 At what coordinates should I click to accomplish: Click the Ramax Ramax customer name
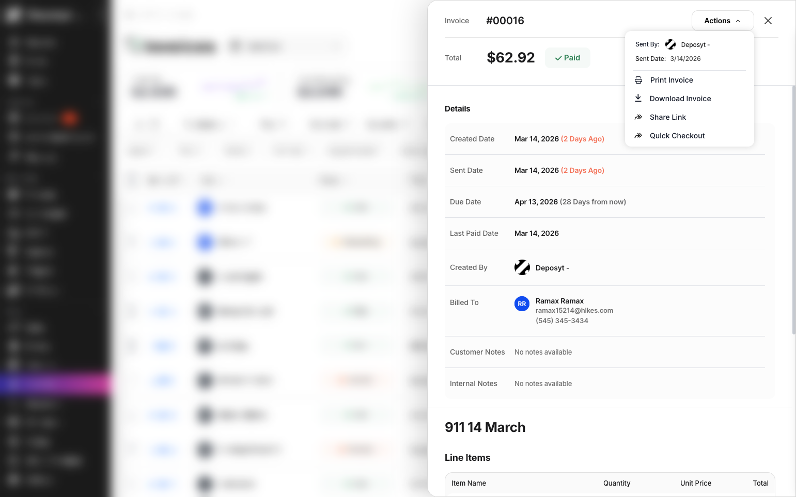(x=559, y=301)
